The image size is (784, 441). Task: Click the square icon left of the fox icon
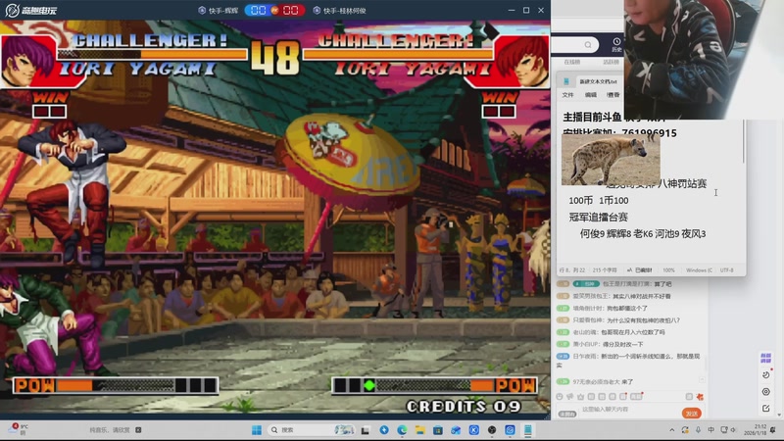click(x=689, y=397)
